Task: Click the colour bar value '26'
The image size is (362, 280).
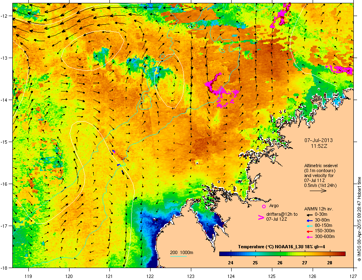Action: coord(280,263)
